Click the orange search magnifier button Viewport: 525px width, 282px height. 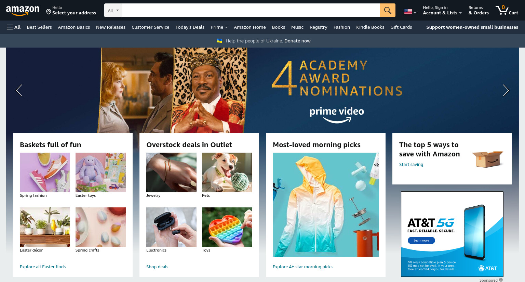[x=388, y=10]
